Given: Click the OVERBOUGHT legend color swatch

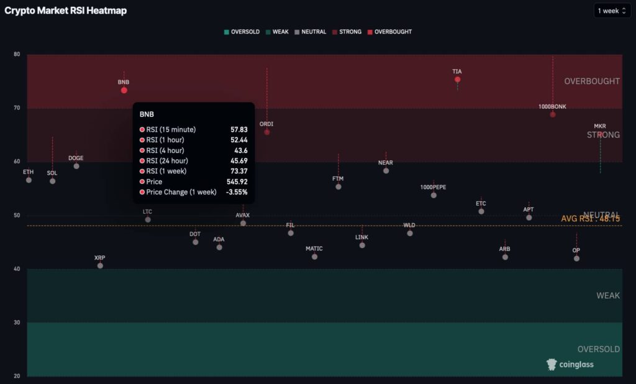Looking at the screenshot, I should 370,32.
